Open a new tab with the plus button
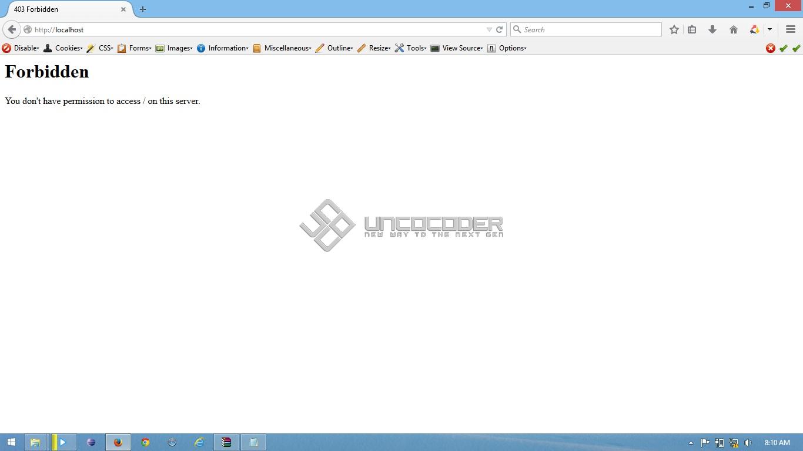The width and height of the screenshot is (803, 451). pos(143,9)
